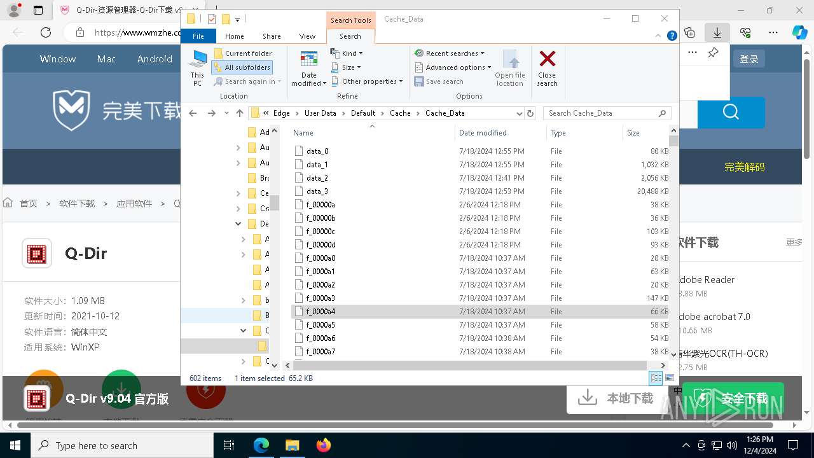Sort by the Name column header

pyautogui.click(x=373, y=133)
